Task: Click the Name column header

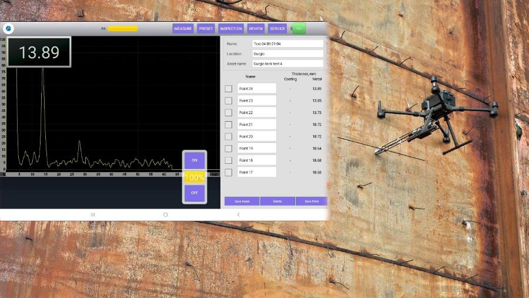Action: pyautogui.click(x=250, y=76)
